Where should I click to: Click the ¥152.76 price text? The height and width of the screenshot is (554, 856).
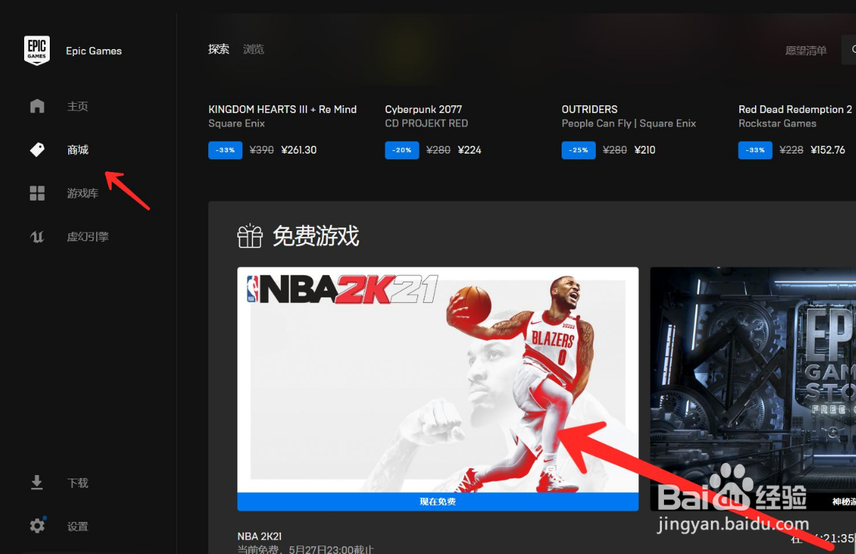click(828, 150)
